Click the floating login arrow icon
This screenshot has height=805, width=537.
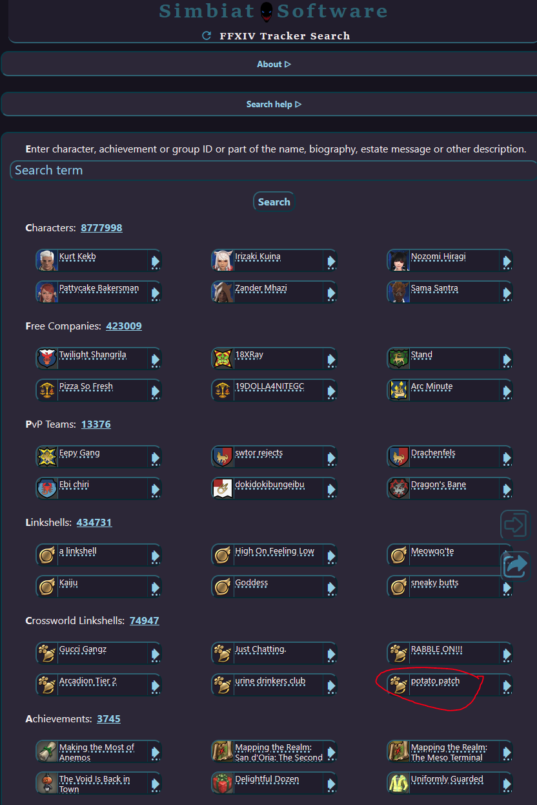tap(515, 525)
